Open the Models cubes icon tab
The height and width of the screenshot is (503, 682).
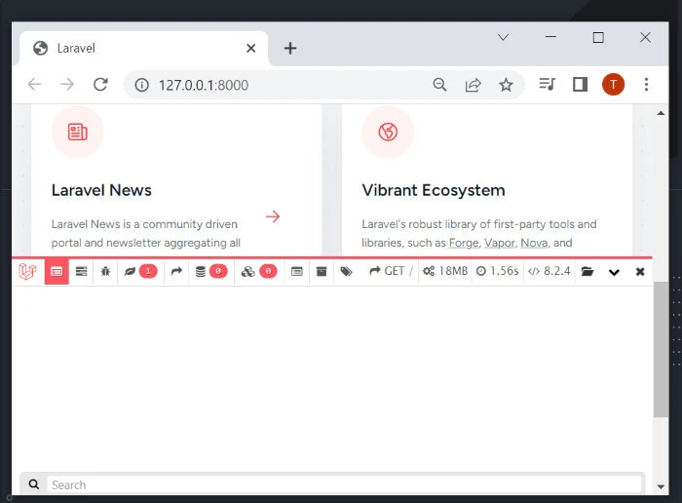coord(258,271)
